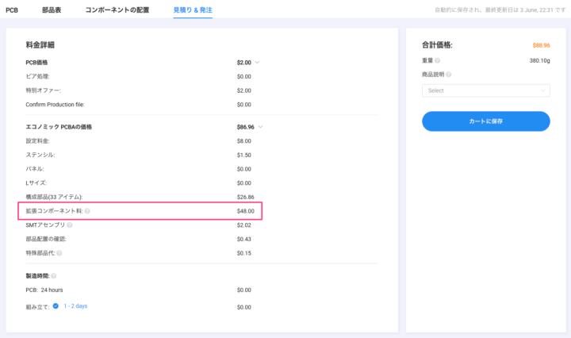Click help icon next to 商品説明
The height and width of the screenshot is (338, 571).
click(x=449, y=75)
